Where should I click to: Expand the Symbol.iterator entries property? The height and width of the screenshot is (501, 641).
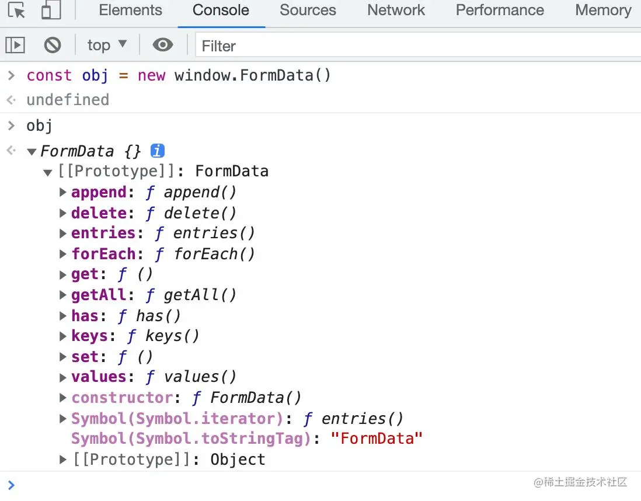click(x=63, y=419)
